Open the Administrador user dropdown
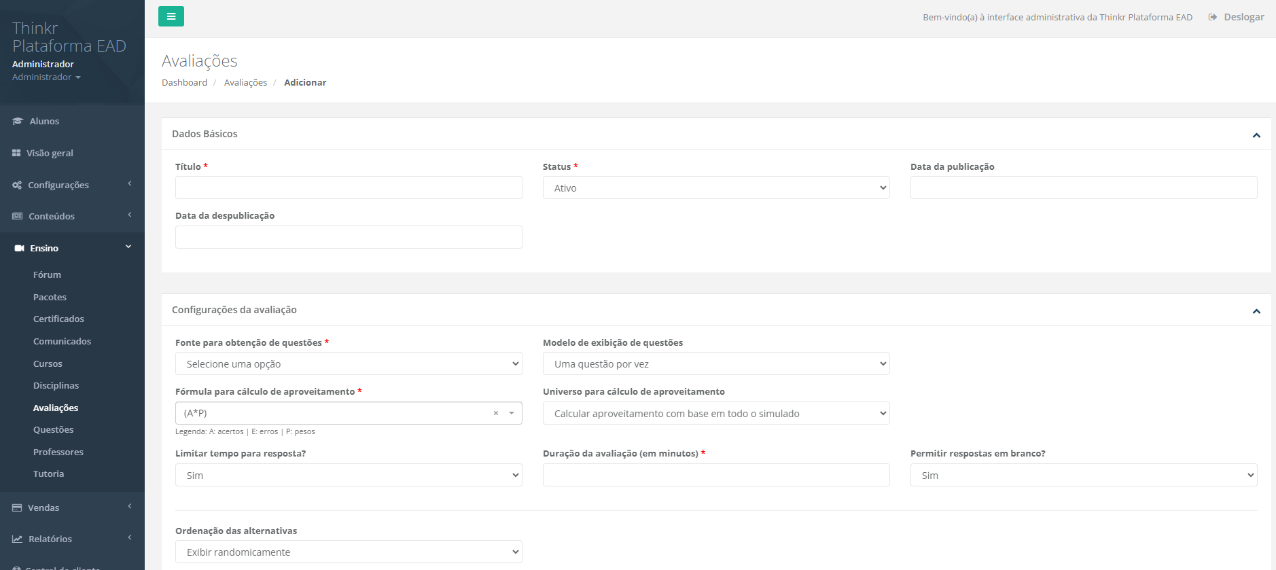The width and height of the screenshot is (1276, 570). 46,77
